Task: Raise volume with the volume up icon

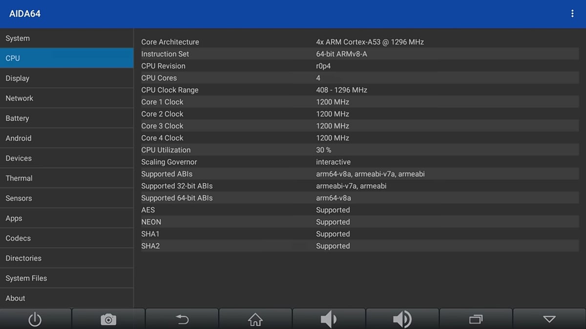Action: coord(402,319)
